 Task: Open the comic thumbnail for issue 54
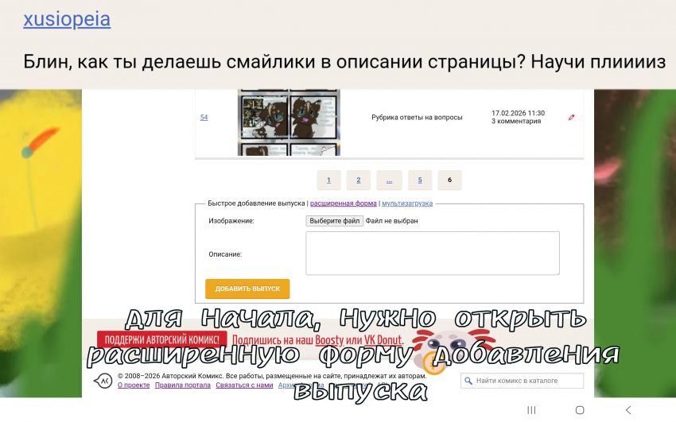[x=289, y=122]
